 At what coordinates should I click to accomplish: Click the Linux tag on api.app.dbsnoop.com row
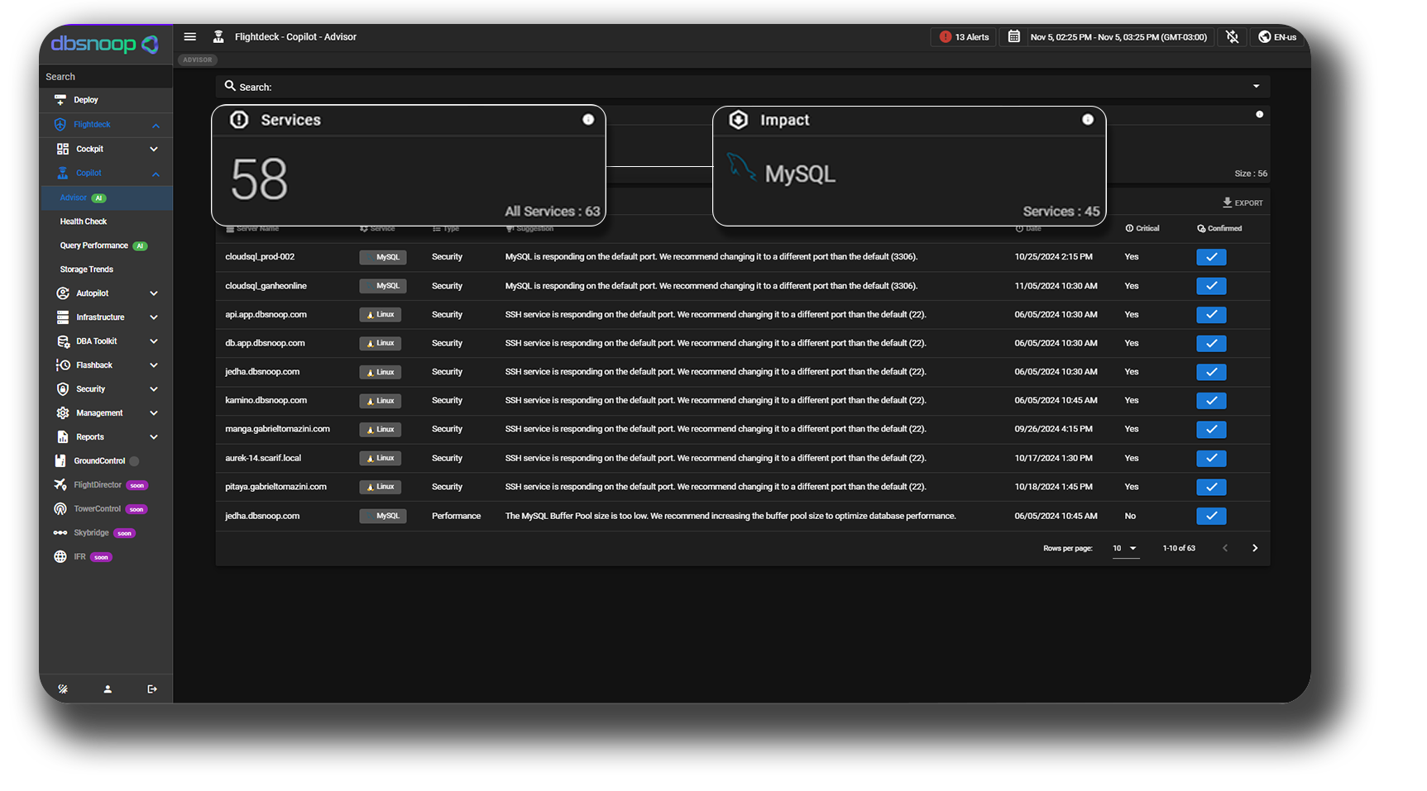pos(381,315)
